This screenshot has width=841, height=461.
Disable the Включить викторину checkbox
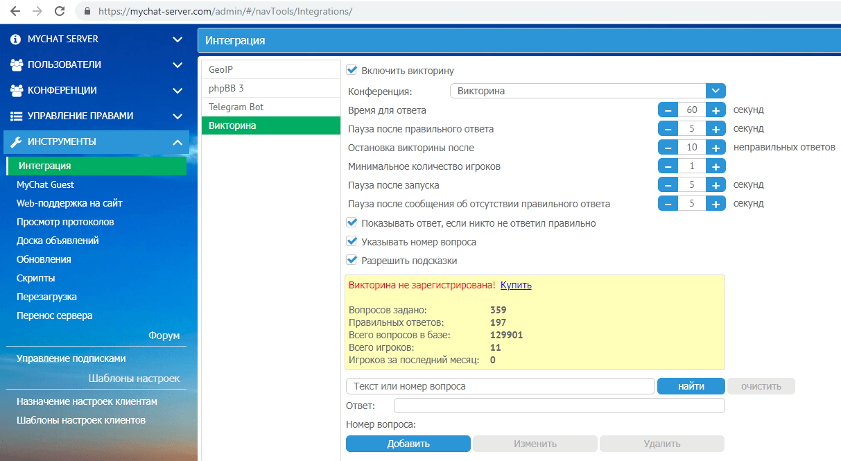352,69
